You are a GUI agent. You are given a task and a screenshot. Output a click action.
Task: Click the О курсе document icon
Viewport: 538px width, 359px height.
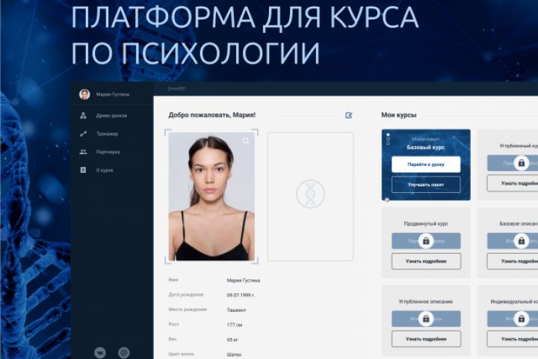click(x=83, y=170)
